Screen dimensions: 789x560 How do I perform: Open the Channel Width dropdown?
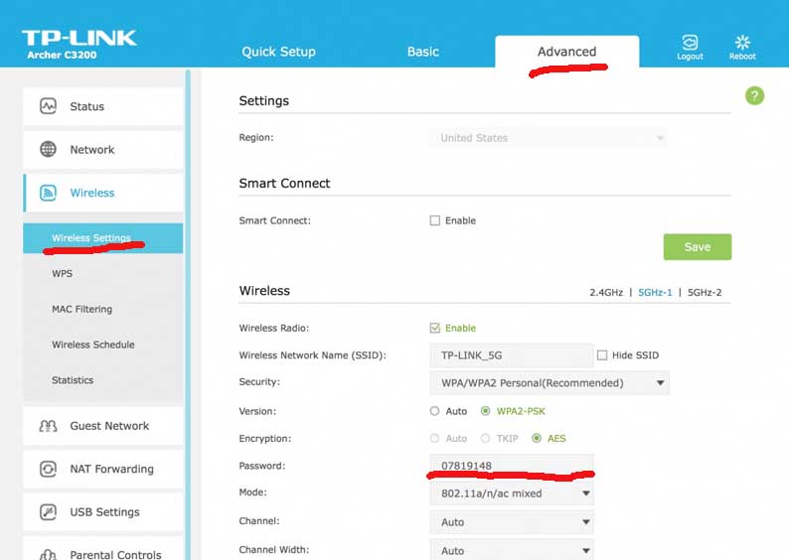pyautogui.click(x=512, y=550)
